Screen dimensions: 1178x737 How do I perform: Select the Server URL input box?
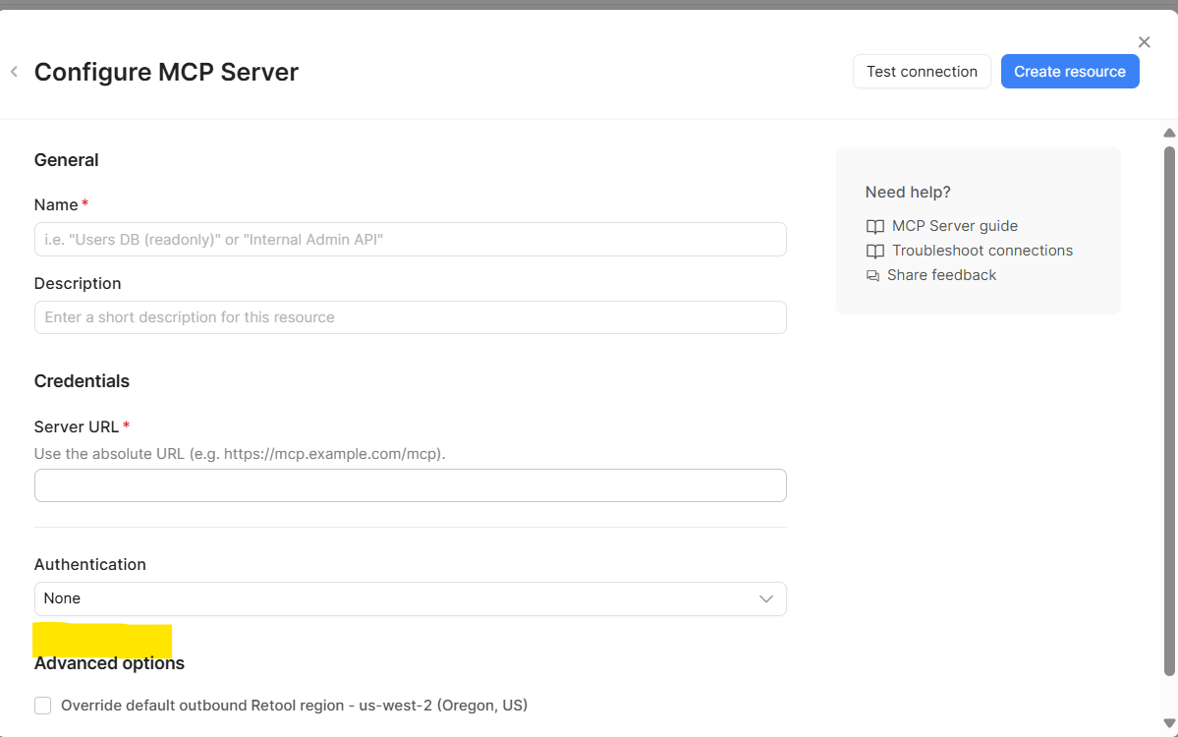[x=410, y=485]
